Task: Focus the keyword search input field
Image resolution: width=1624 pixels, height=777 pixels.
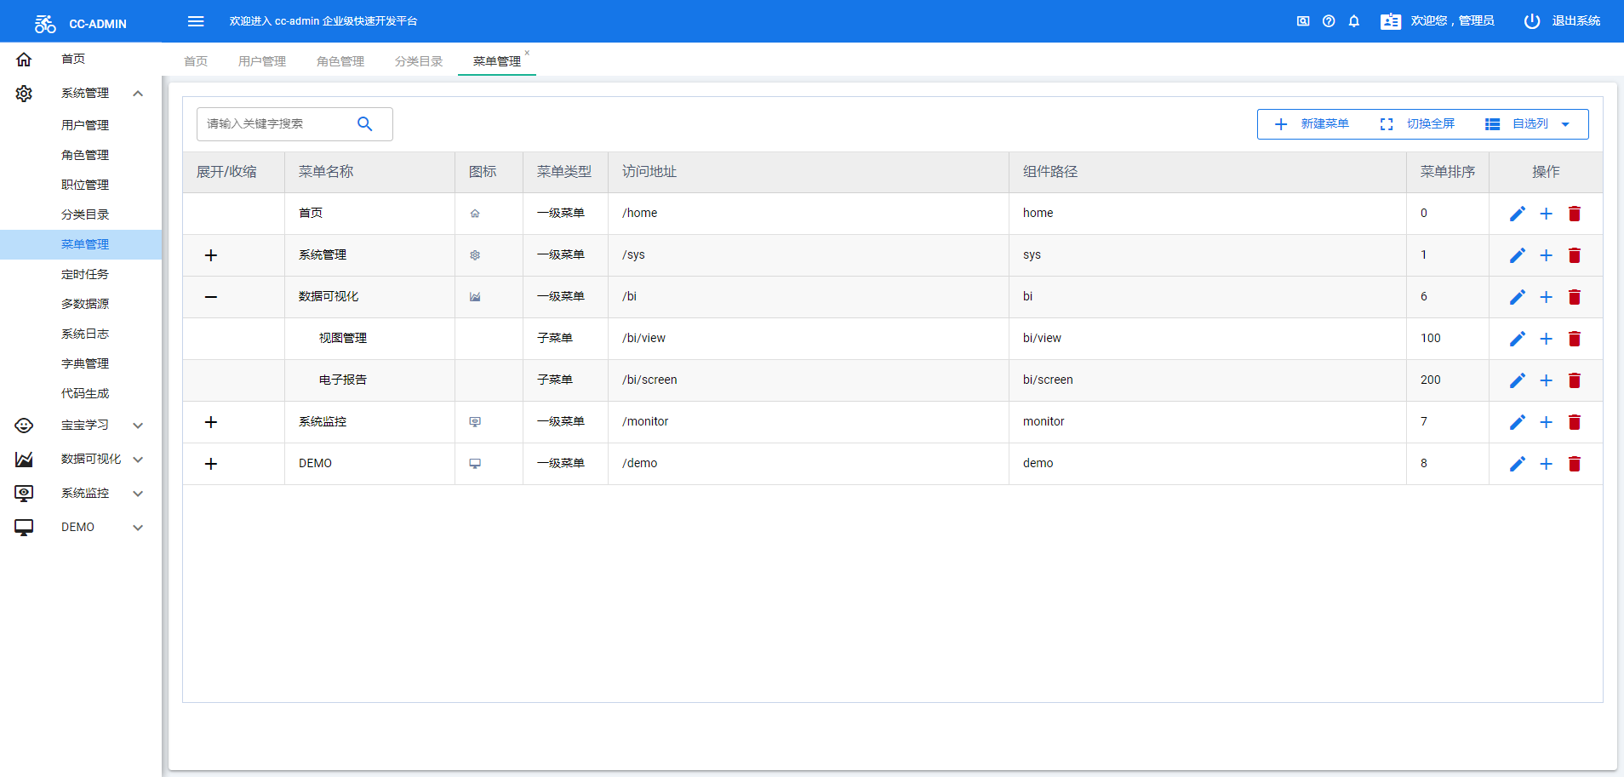Action: click(x=277, y=124)
